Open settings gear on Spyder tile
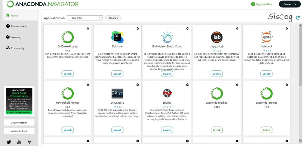This screenshot has height=146, width=305. 187,85
